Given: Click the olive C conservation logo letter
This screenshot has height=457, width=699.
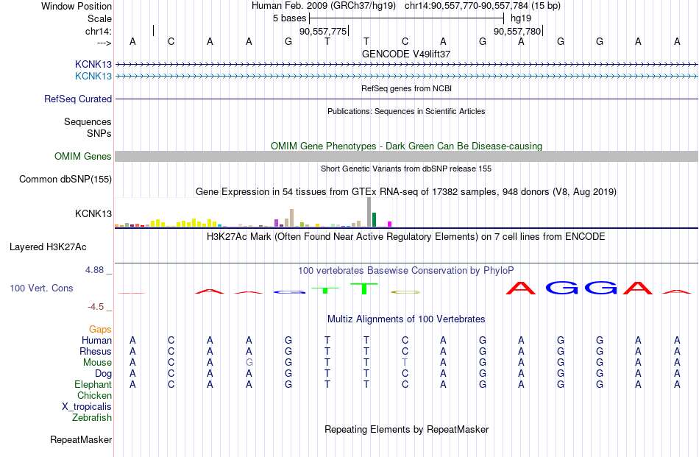Looking at the screenshot, I should coord(405,292).
